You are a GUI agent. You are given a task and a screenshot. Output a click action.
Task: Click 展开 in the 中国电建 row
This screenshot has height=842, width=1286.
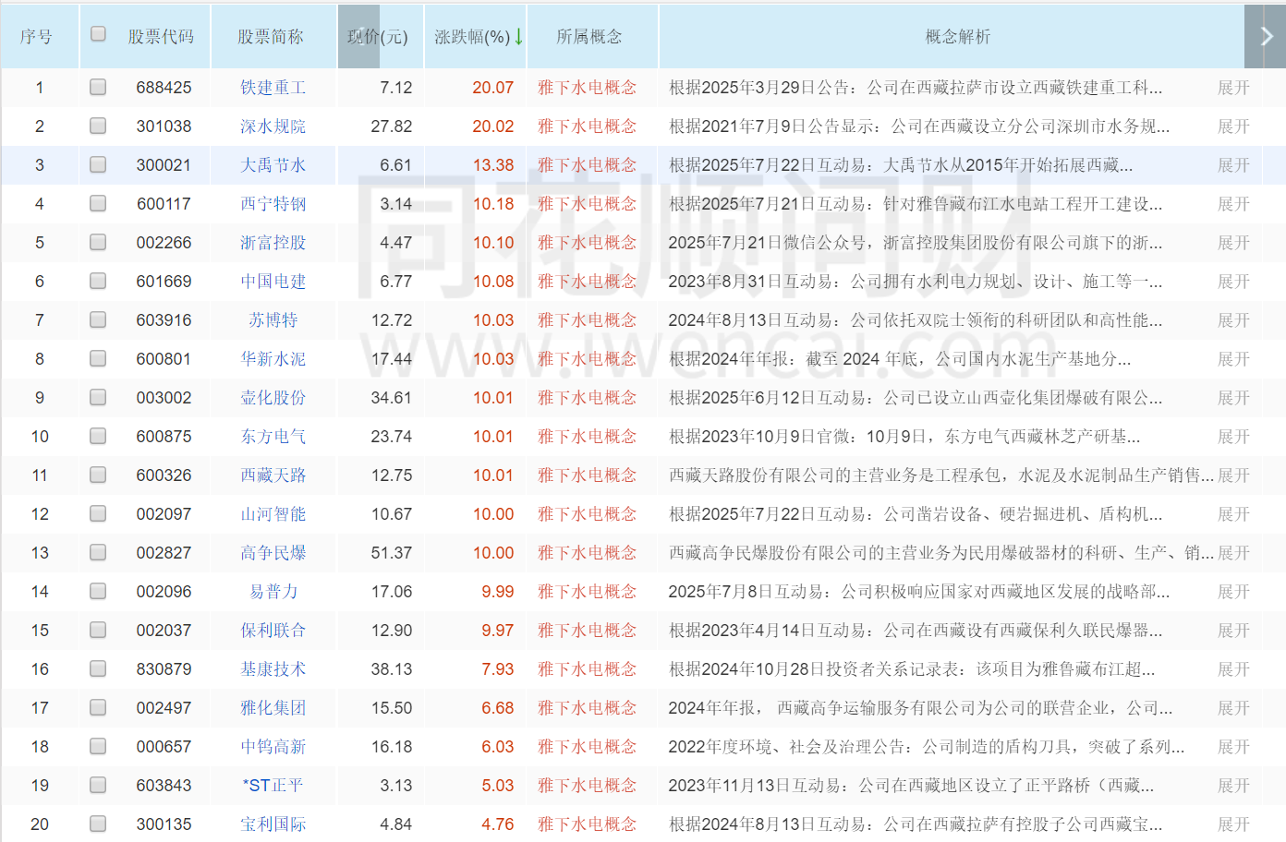(x=1233, y=282)
